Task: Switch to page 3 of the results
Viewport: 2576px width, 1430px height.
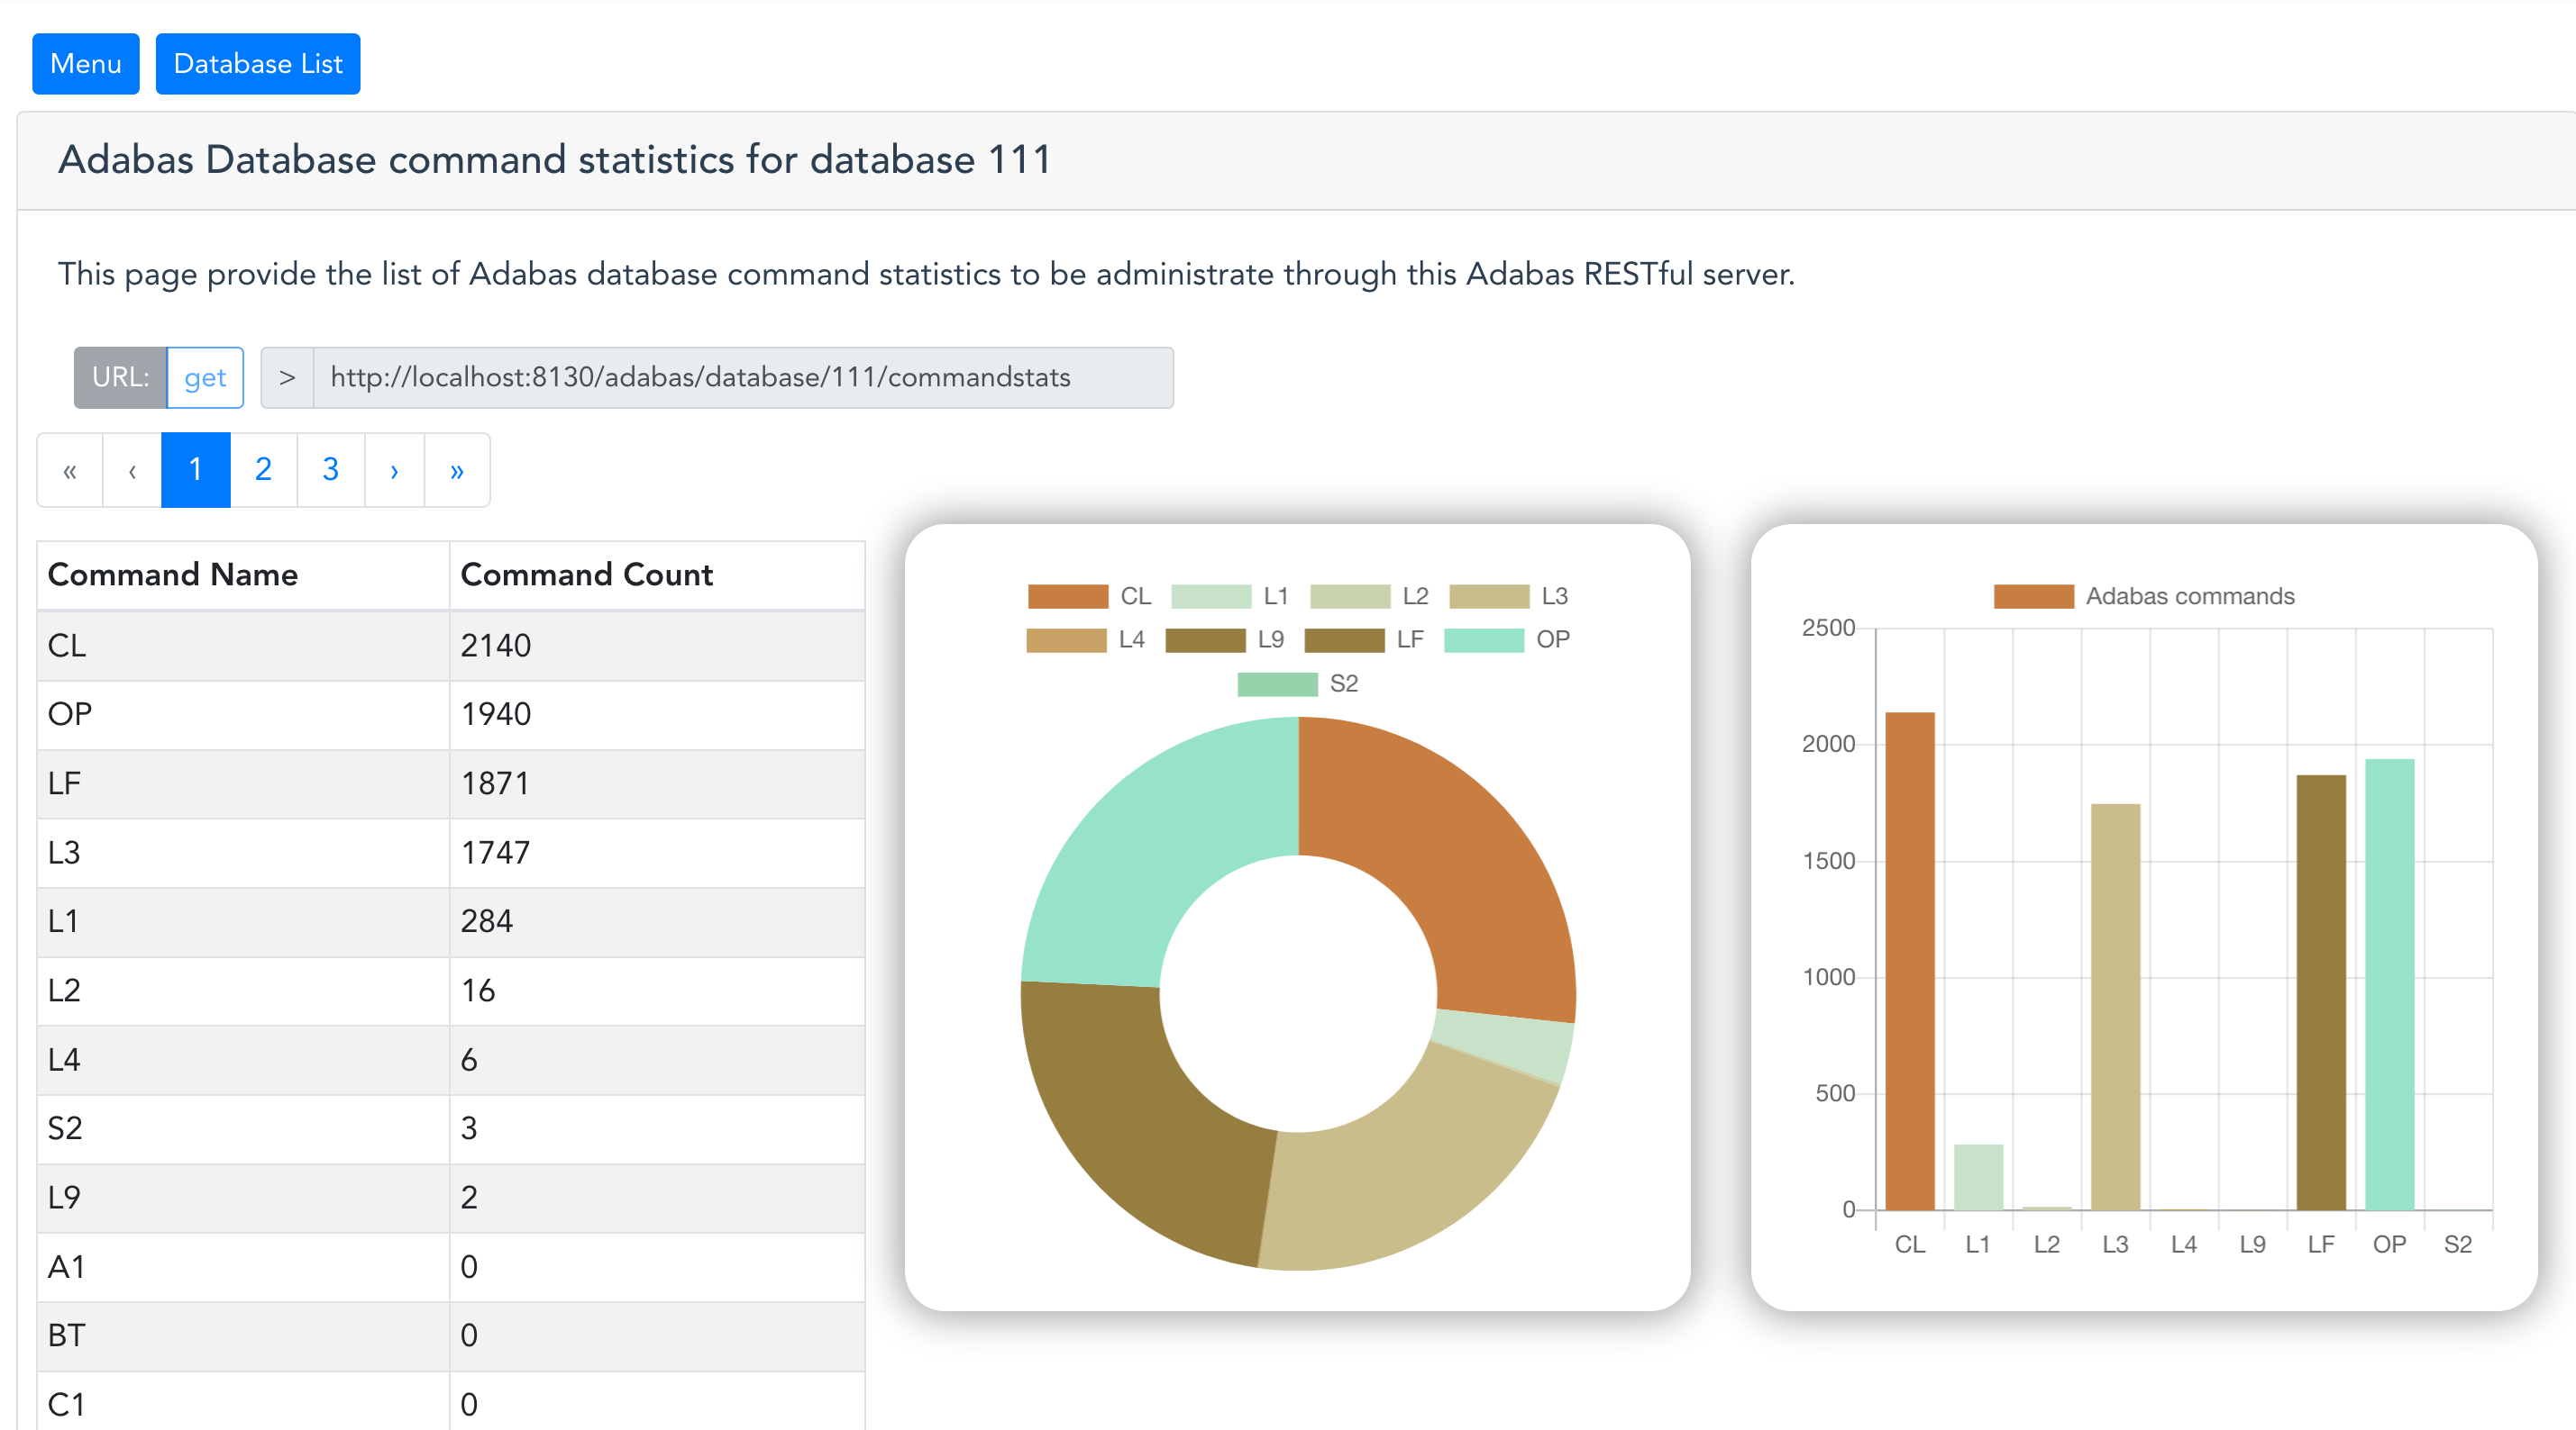Action: point(330,470)
